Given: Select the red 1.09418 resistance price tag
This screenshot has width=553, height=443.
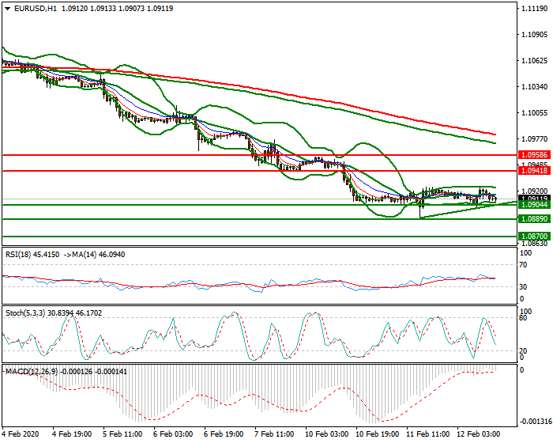Looking at the screenshot, I should (x=534, y=171).
